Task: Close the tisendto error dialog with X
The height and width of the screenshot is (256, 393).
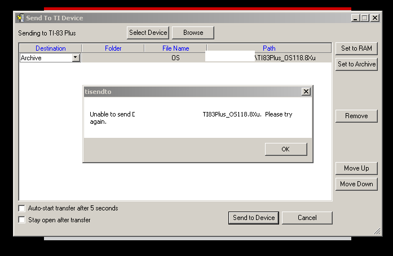Action: click(306, 92)
